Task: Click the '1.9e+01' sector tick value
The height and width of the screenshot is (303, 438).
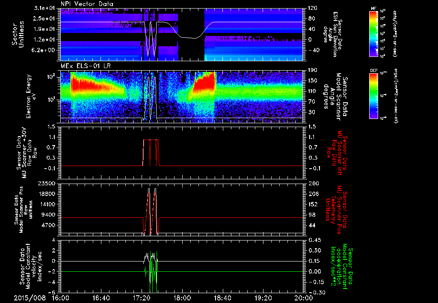Action: click(44, 29)
